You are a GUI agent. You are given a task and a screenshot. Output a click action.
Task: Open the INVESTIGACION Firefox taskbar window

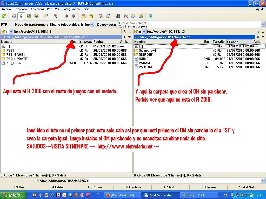[122, 195]
